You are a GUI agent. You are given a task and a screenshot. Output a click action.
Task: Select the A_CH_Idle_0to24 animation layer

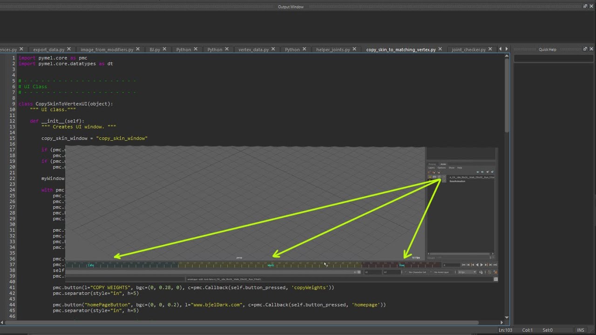(472, 177)
